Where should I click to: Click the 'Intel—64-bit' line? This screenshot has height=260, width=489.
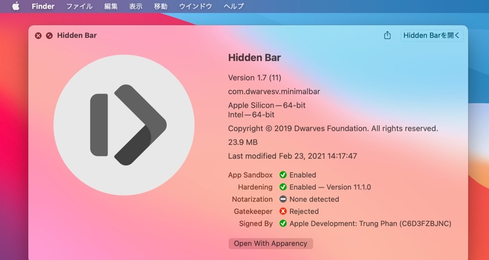[251, 115]
